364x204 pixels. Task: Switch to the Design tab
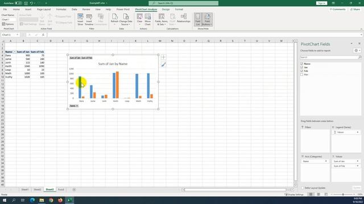(x=166, y=9)
